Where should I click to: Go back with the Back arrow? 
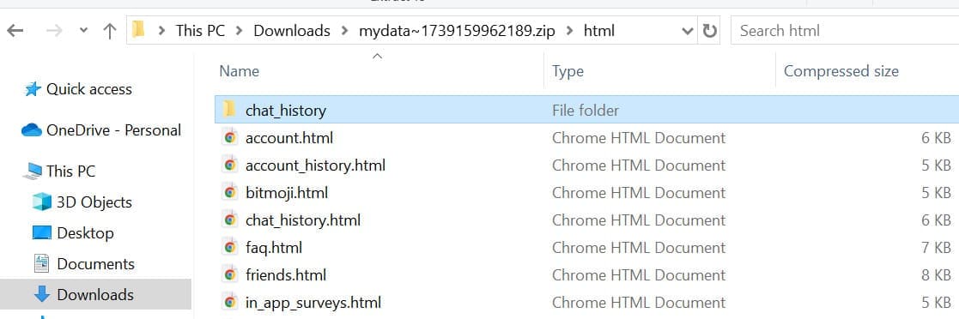[15, 31]
